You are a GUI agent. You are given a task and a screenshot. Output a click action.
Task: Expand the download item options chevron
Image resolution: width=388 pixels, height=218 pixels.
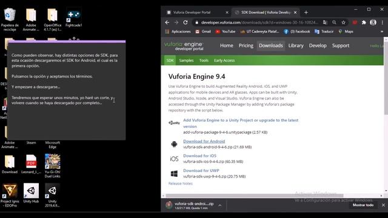(x=219, y=205)
